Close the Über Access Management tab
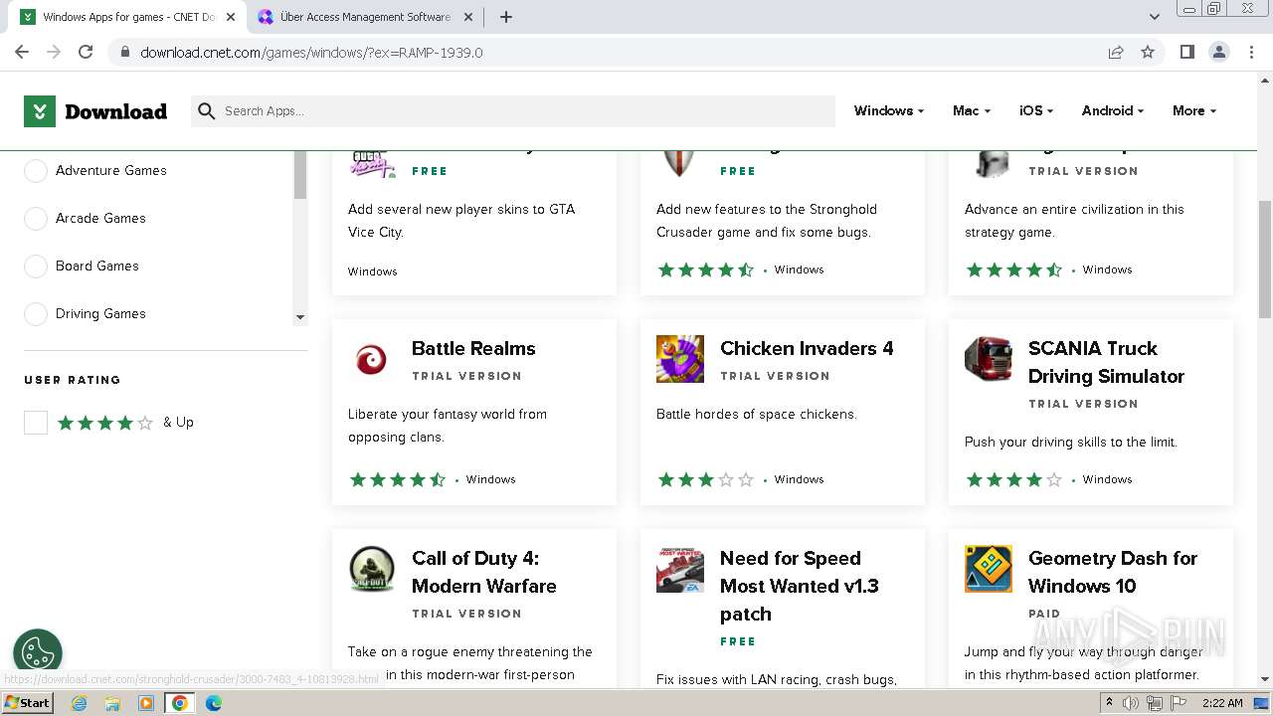This screenshot has width=1273, height=716. coord(468,17)
